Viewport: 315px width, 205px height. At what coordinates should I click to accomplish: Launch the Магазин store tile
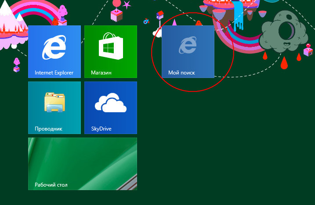click(111, 52)
